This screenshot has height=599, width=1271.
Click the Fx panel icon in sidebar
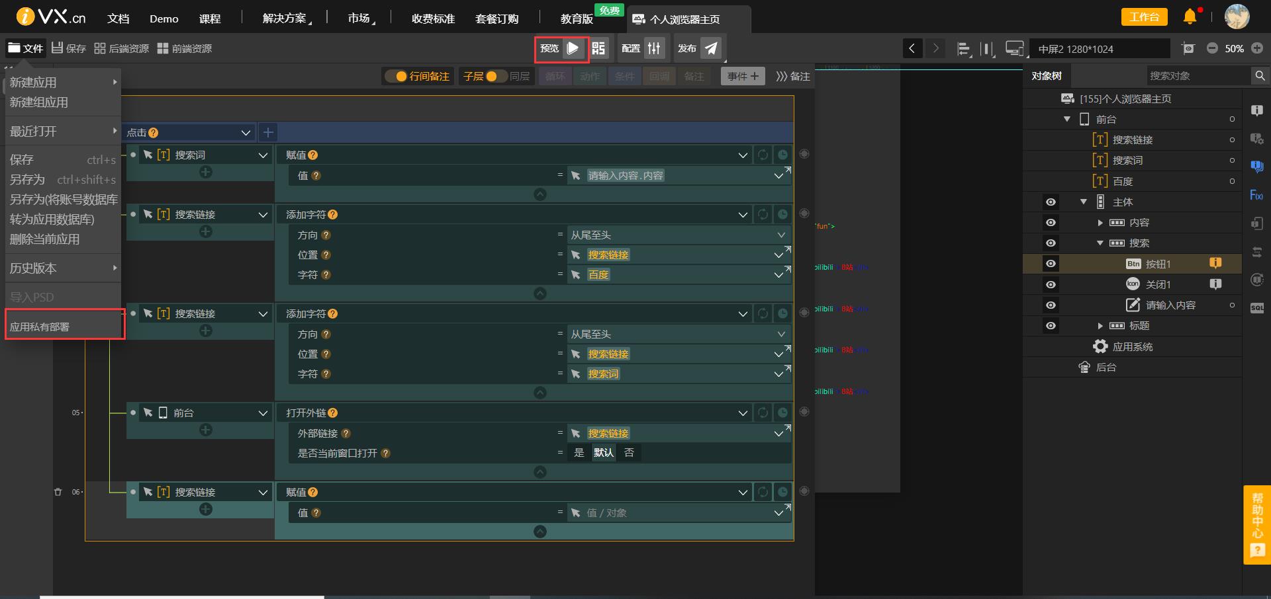click(1256, 195)
